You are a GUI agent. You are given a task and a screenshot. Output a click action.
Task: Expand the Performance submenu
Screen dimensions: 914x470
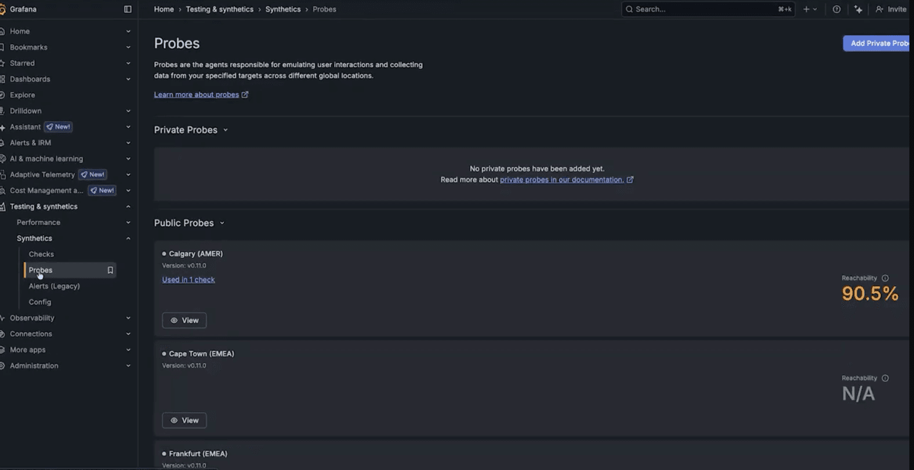[x=128, y=222]
